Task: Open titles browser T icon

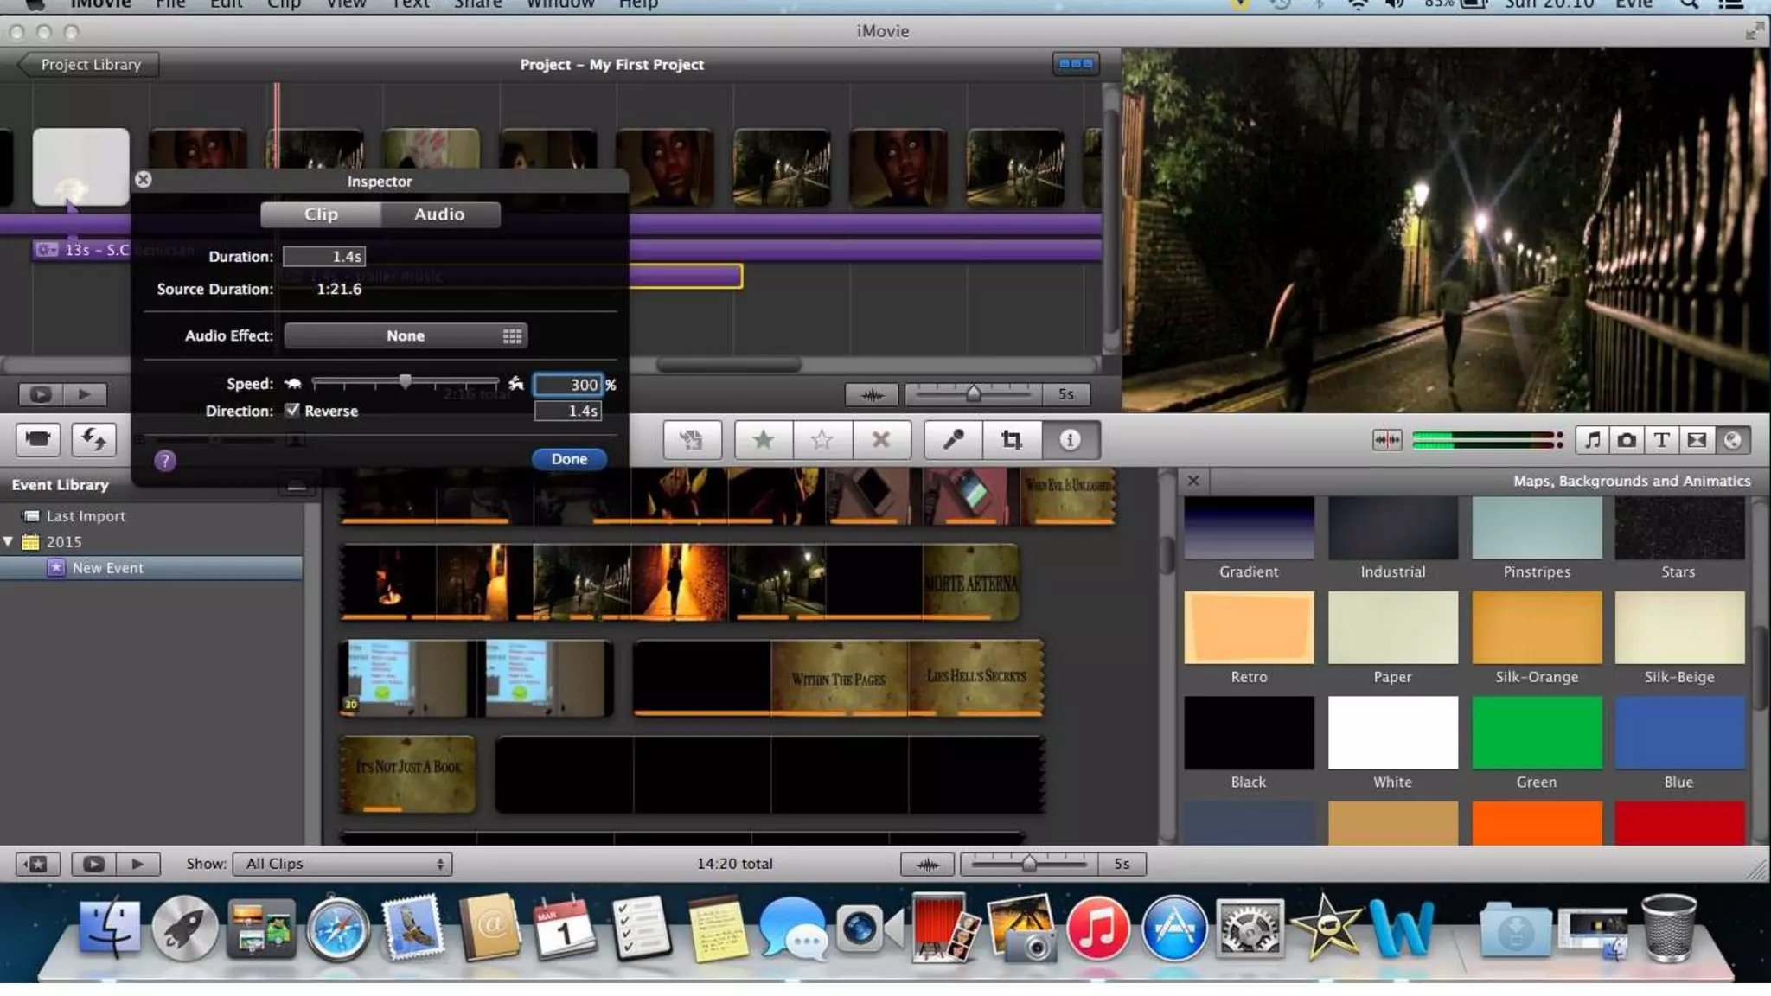Action: (1662, 440)
